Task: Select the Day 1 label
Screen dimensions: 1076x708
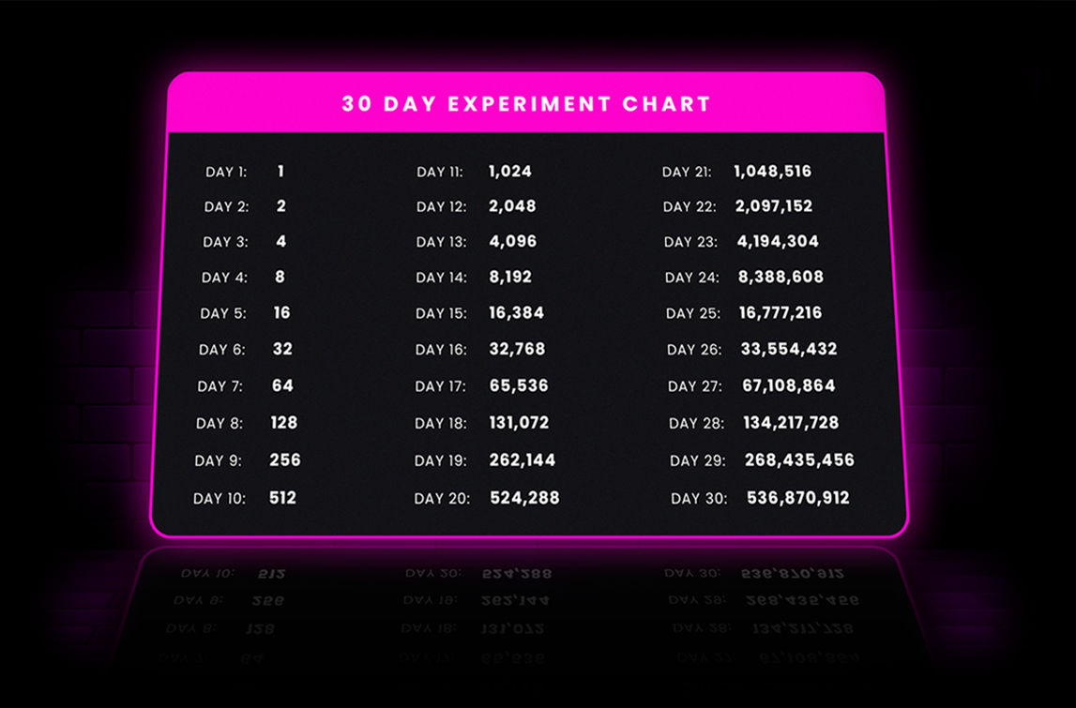Action: click(226, 172)
